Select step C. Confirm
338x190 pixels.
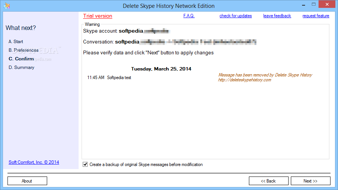click(x=21, y=59)
